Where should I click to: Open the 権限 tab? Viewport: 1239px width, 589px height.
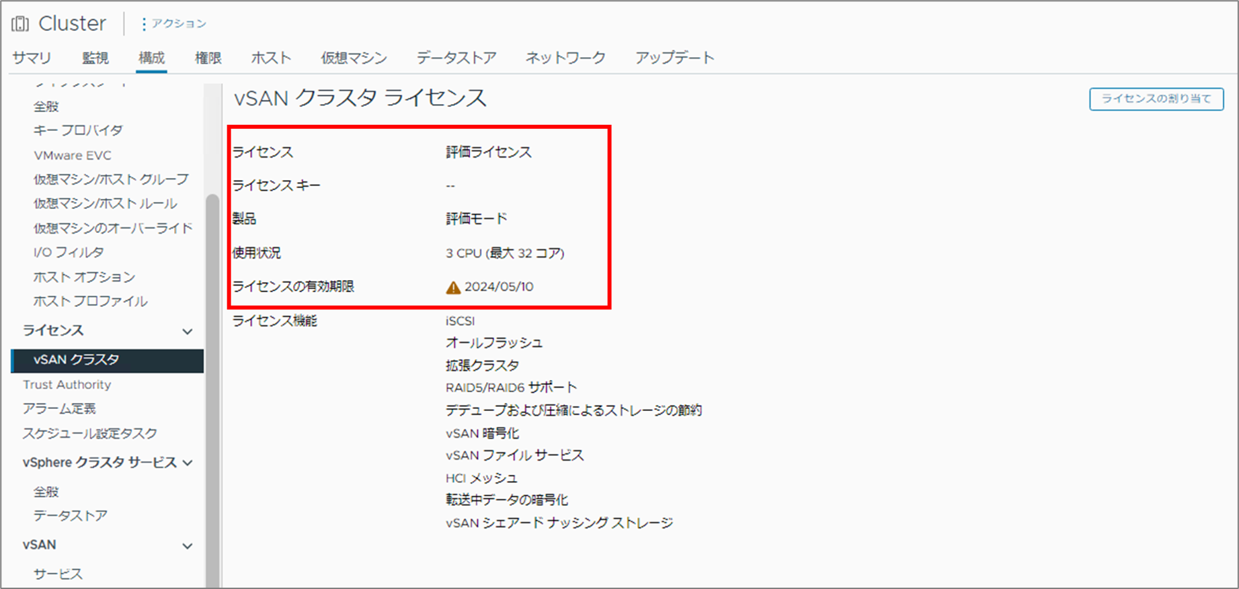pos(208,58)
